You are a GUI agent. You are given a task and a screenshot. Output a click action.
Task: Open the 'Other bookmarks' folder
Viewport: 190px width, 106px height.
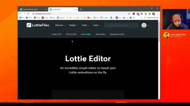point(151,18)
